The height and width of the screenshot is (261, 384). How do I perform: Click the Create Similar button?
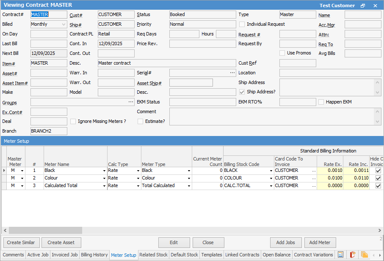(21, 242)
